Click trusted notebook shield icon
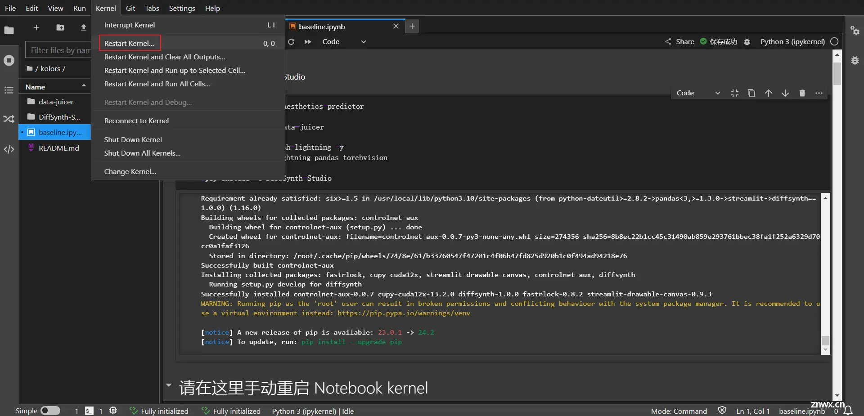The image size is (864, 416). pyautogui.click(x=722, y=410)
